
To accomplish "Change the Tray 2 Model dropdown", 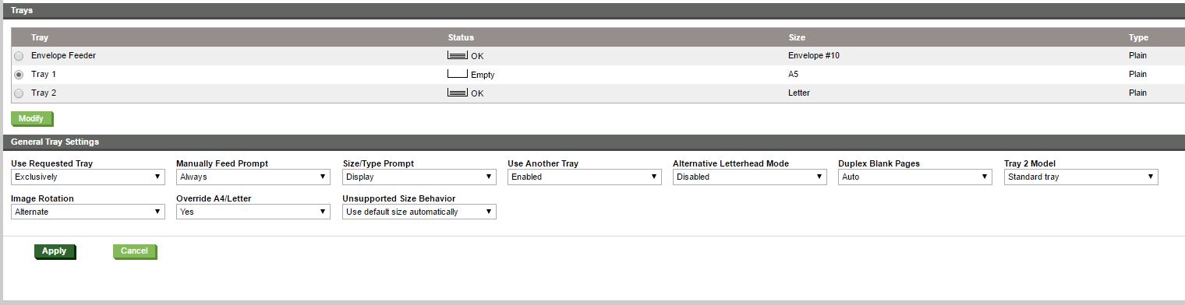I will click(1081, 177).
